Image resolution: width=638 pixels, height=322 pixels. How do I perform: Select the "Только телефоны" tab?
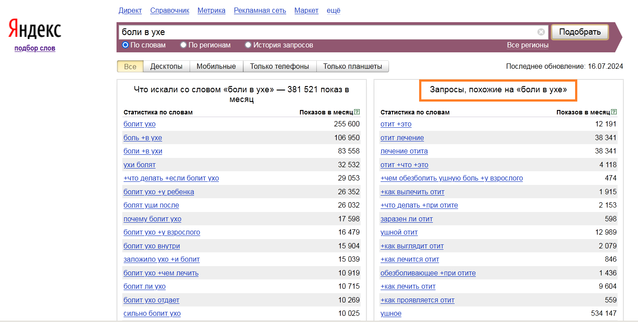click(280, 67)
